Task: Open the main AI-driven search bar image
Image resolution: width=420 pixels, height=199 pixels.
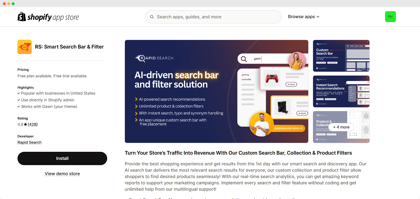Action: (217, 92)
